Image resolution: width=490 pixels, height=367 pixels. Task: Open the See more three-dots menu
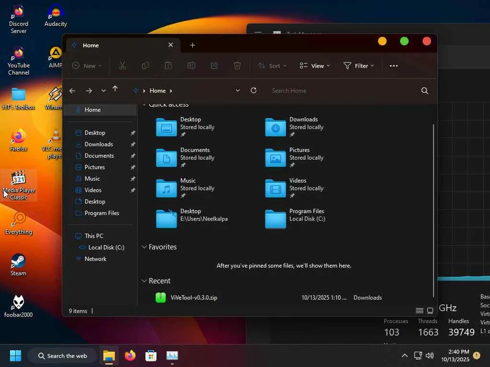click(x=394, y=65)
